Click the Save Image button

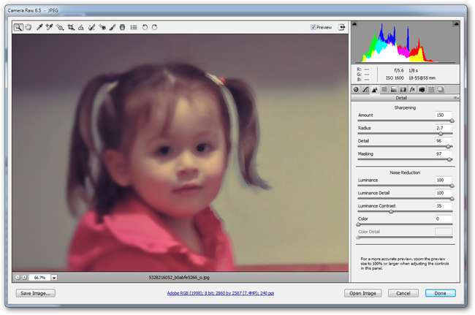37,293
